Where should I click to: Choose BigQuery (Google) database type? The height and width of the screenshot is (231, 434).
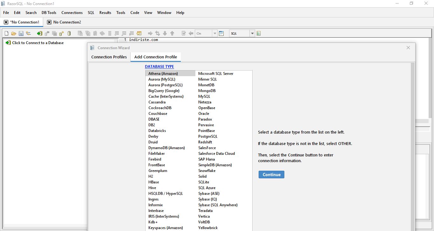click(x=164, y=91)
